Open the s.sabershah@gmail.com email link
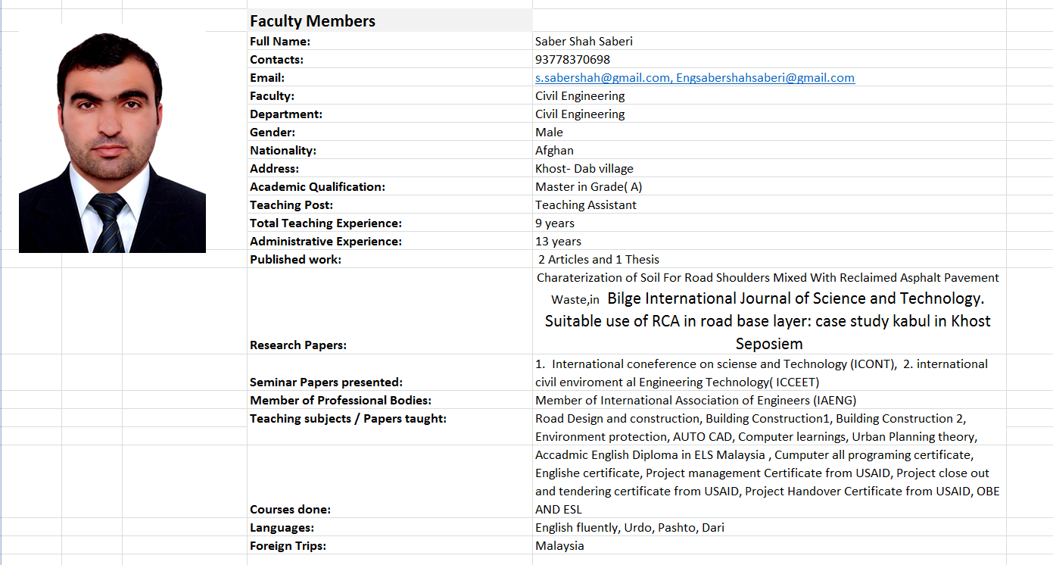1053x565 pixels. point(603,78)
